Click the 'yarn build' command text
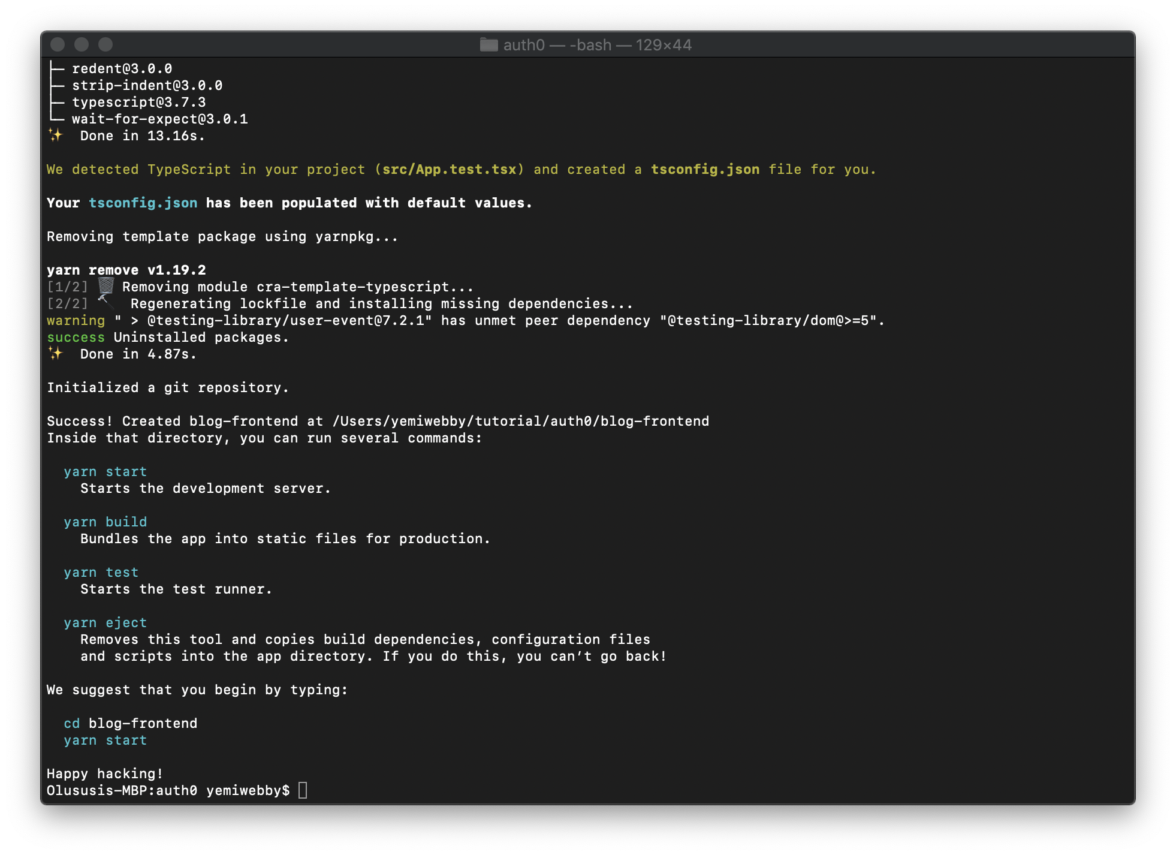 pyautogui.click(x=105, y=522)
